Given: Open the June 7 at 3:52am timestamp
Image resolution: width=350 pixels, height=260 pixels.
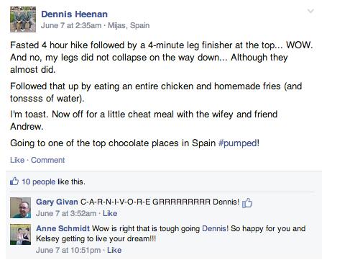Looking at the screenshot, I should tap(66, 213).
